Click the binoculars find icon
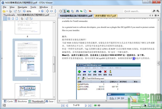 [77, 11]
